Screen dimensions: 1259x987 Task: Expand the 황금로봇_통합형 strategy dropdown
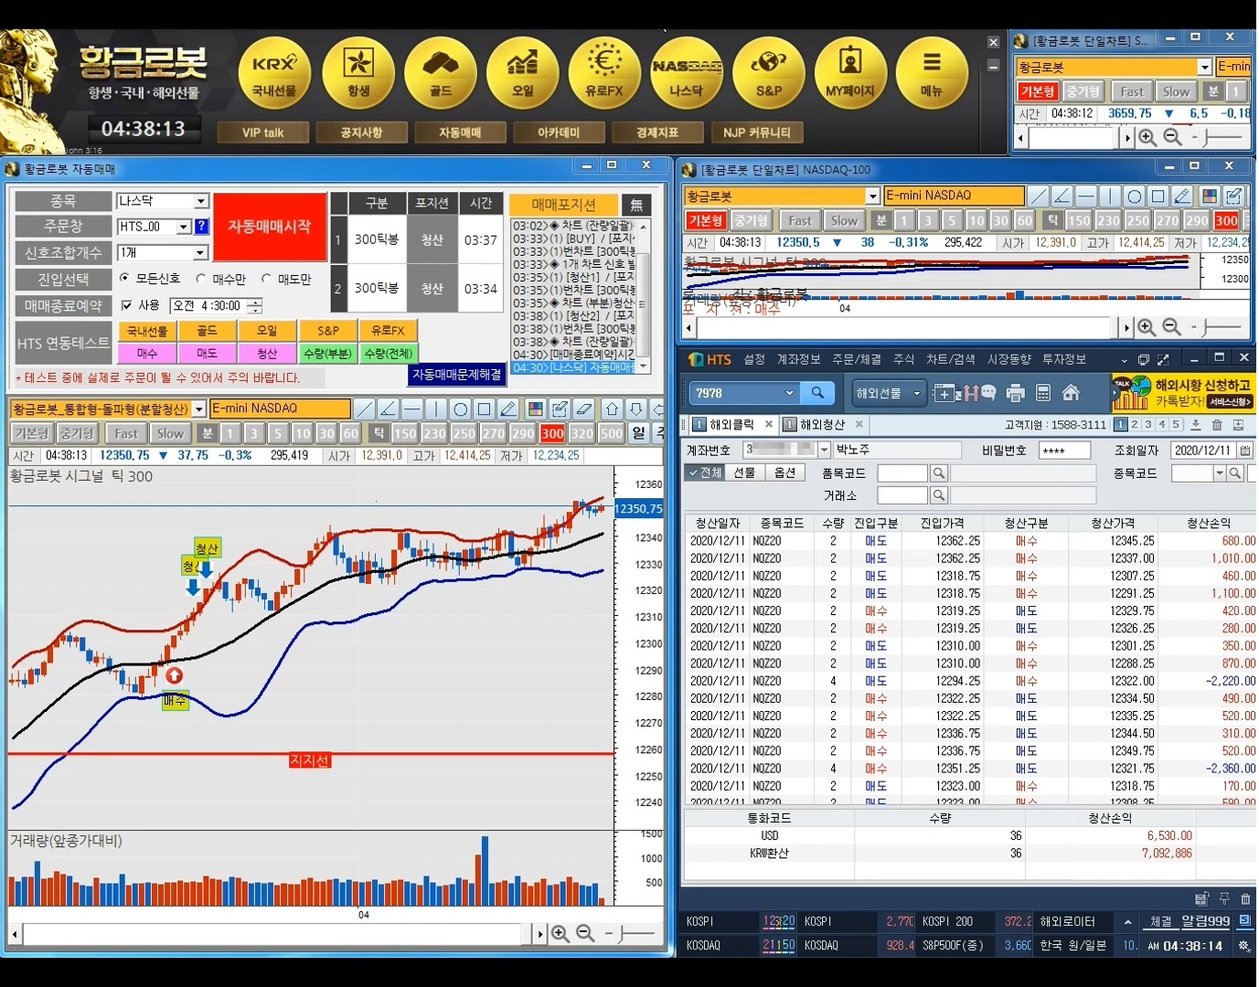coord(199,409)
